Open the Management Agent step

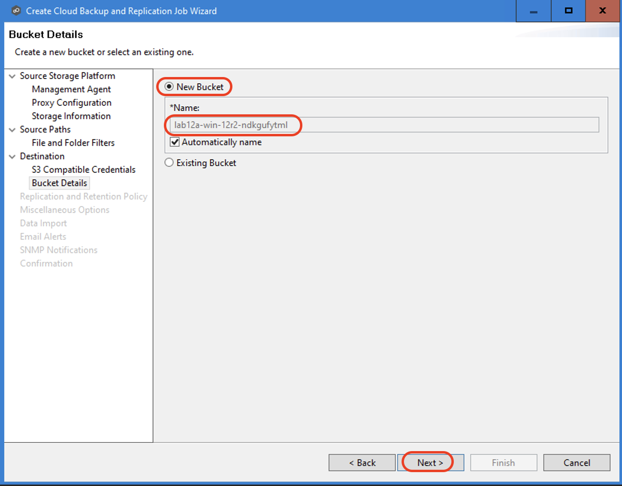click(x=71, y=89)
